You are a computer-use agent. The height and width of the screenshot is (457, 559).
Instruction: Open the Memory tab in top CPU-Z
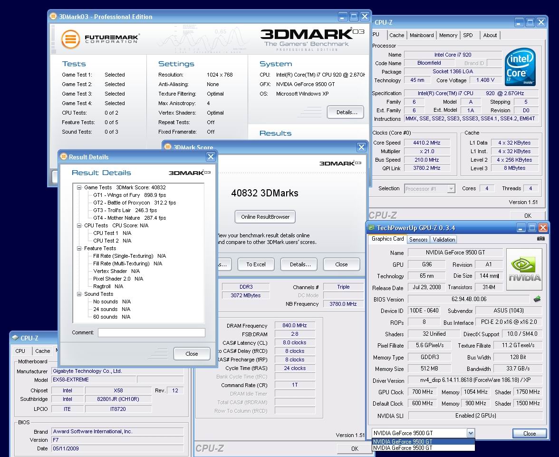448,35
